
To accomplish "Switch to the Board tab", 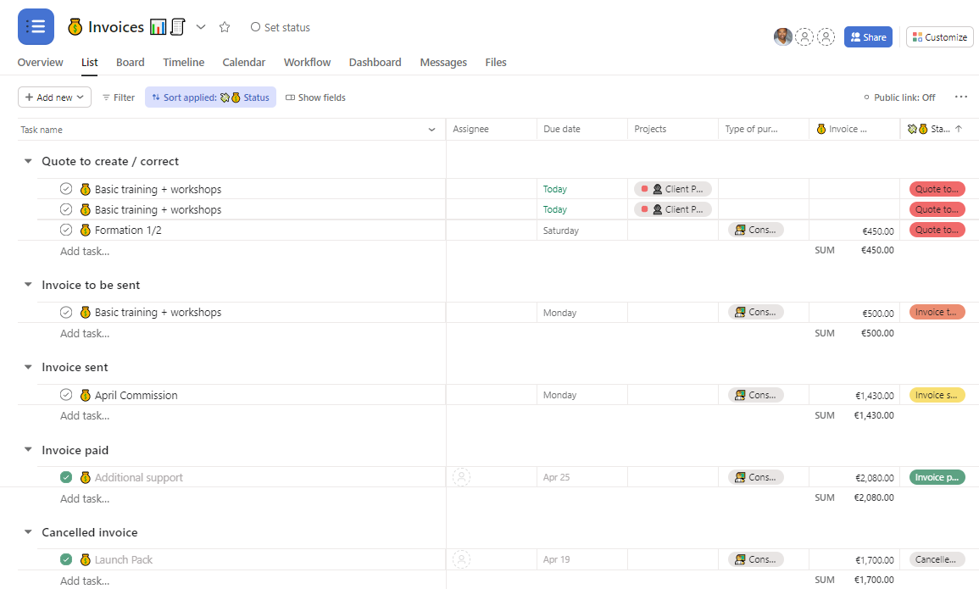I will pyautogui.click(x=130, y=63).
